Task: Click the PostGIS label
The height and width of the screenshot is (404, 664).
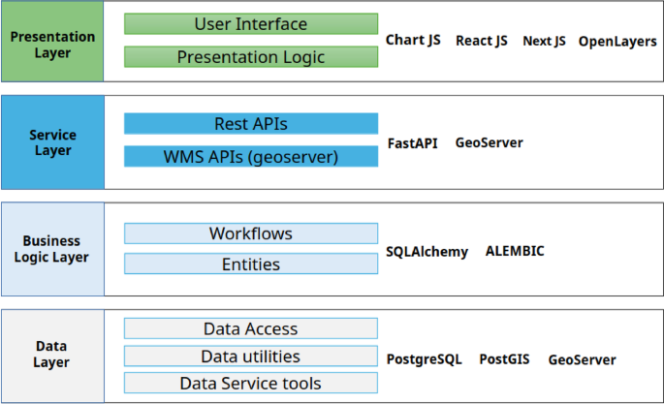Action: tap(504, 359)
